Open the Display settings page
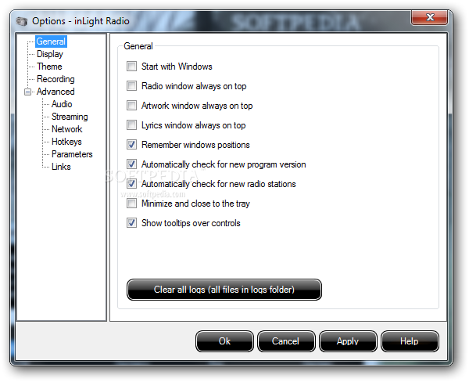This screenshot has width=469, height=382. pyautogui.click(x=50, y=54)
